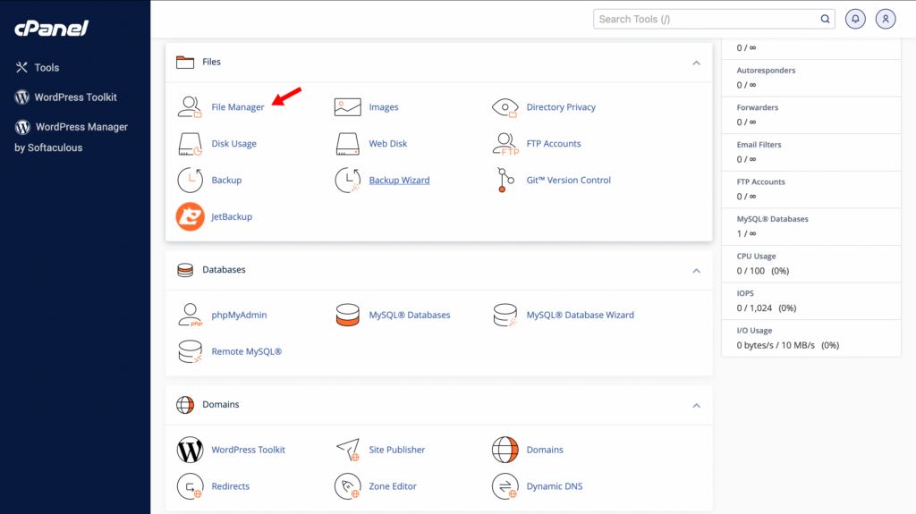Open WordPress Toolkit in the sidebar
The height and width of the screenshot is (514, 916).
coord(66,97)
